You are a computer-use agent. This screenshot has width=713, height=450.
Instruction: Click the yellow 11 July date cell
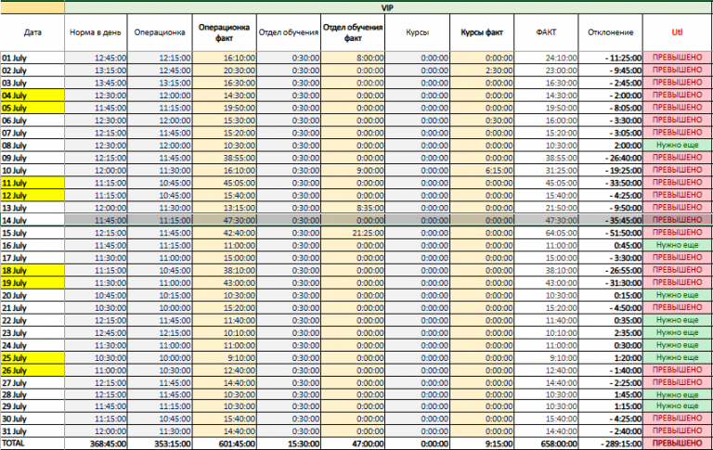32,183
